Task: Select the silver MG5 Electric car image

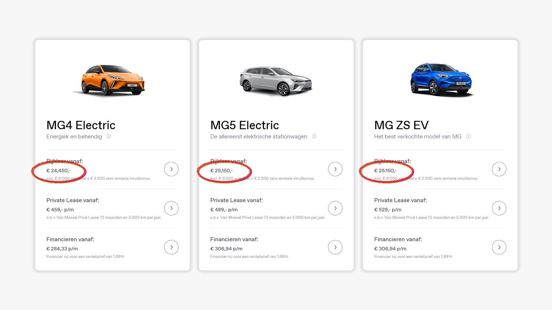Action: 276,81
